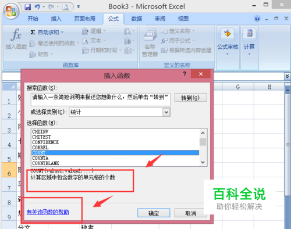Switch to the 视图 ribbon tab
Screen dimensions: 291x229
(x=183, y=19)
